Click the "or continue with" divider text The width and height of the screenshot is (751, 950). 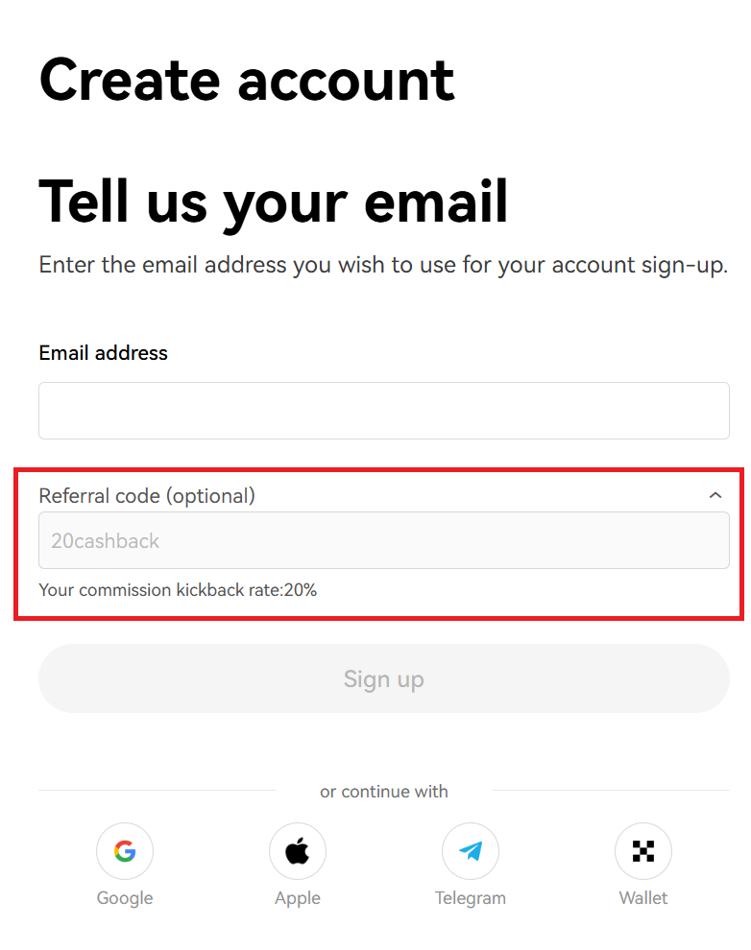pyautogui.click(x=384, y=792)
